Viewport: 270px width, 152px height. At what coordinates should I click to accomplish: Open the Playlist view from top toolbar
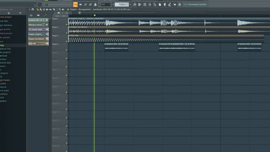coord(135,5)
